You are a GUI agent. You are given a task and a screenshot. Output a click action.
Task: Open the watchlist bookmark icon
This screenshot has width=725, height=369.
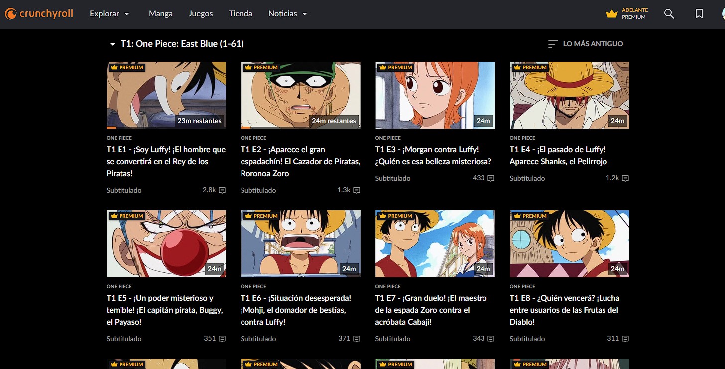(x=699, y=14)
